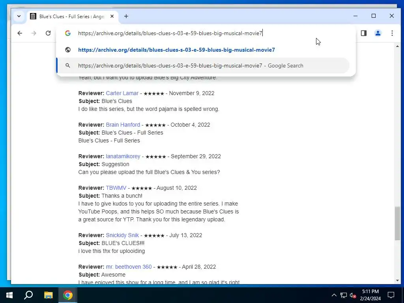
Task: Click the magnifier icon in search suggestion
Action: coord(68,65)
